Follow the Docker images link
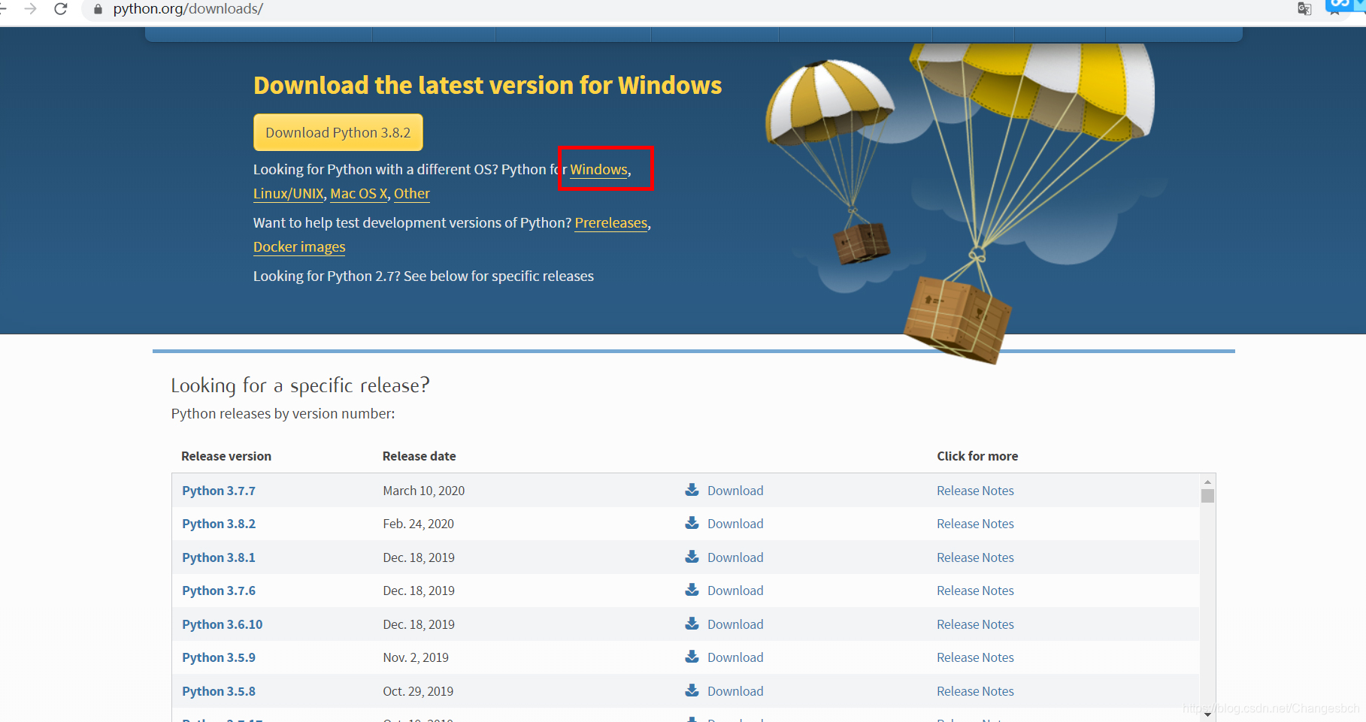 coord(299,246)
